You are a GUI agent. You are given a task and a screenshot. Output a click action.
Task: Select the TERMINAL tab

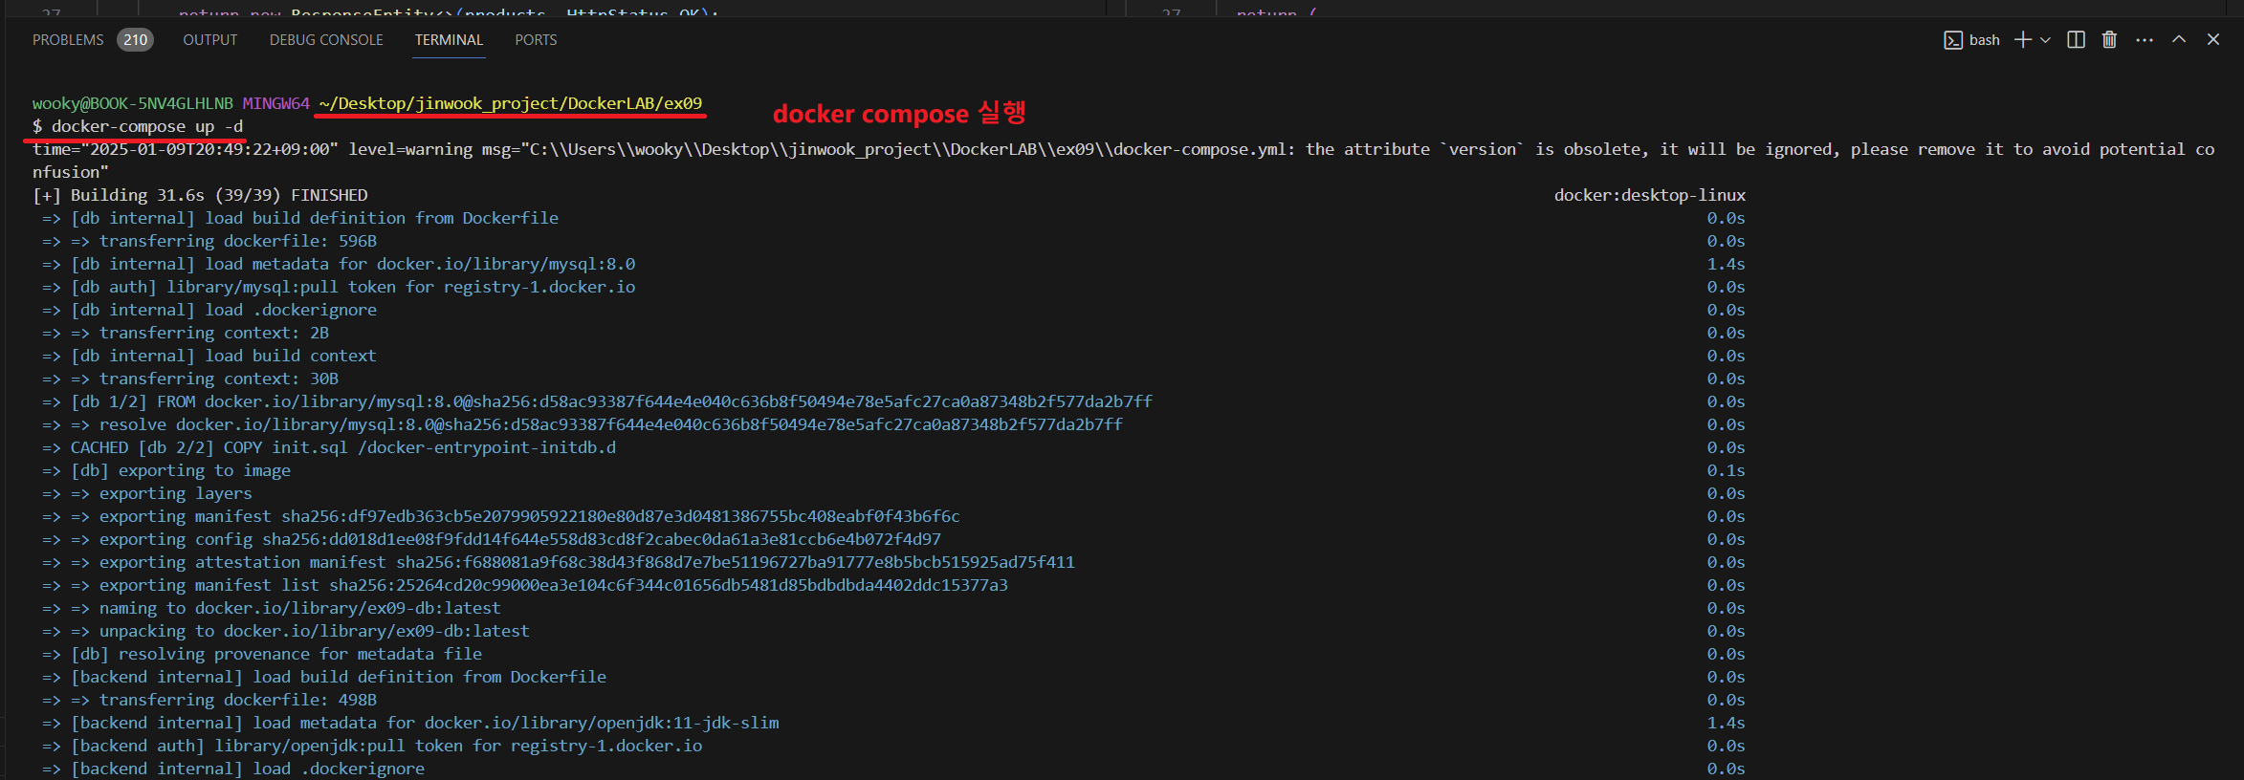coord(449,40)
